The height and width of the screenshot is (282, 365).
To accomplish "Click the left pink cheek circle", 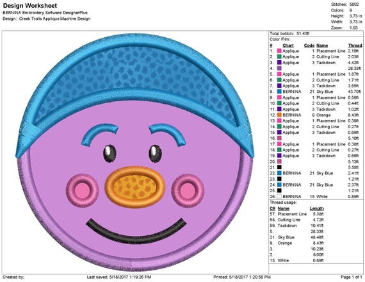I will pyautogui.click(x=83, y=190).
